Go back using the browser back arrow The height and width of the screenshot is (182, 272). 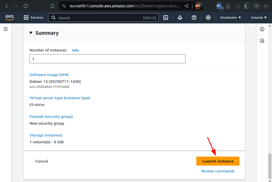6,6
